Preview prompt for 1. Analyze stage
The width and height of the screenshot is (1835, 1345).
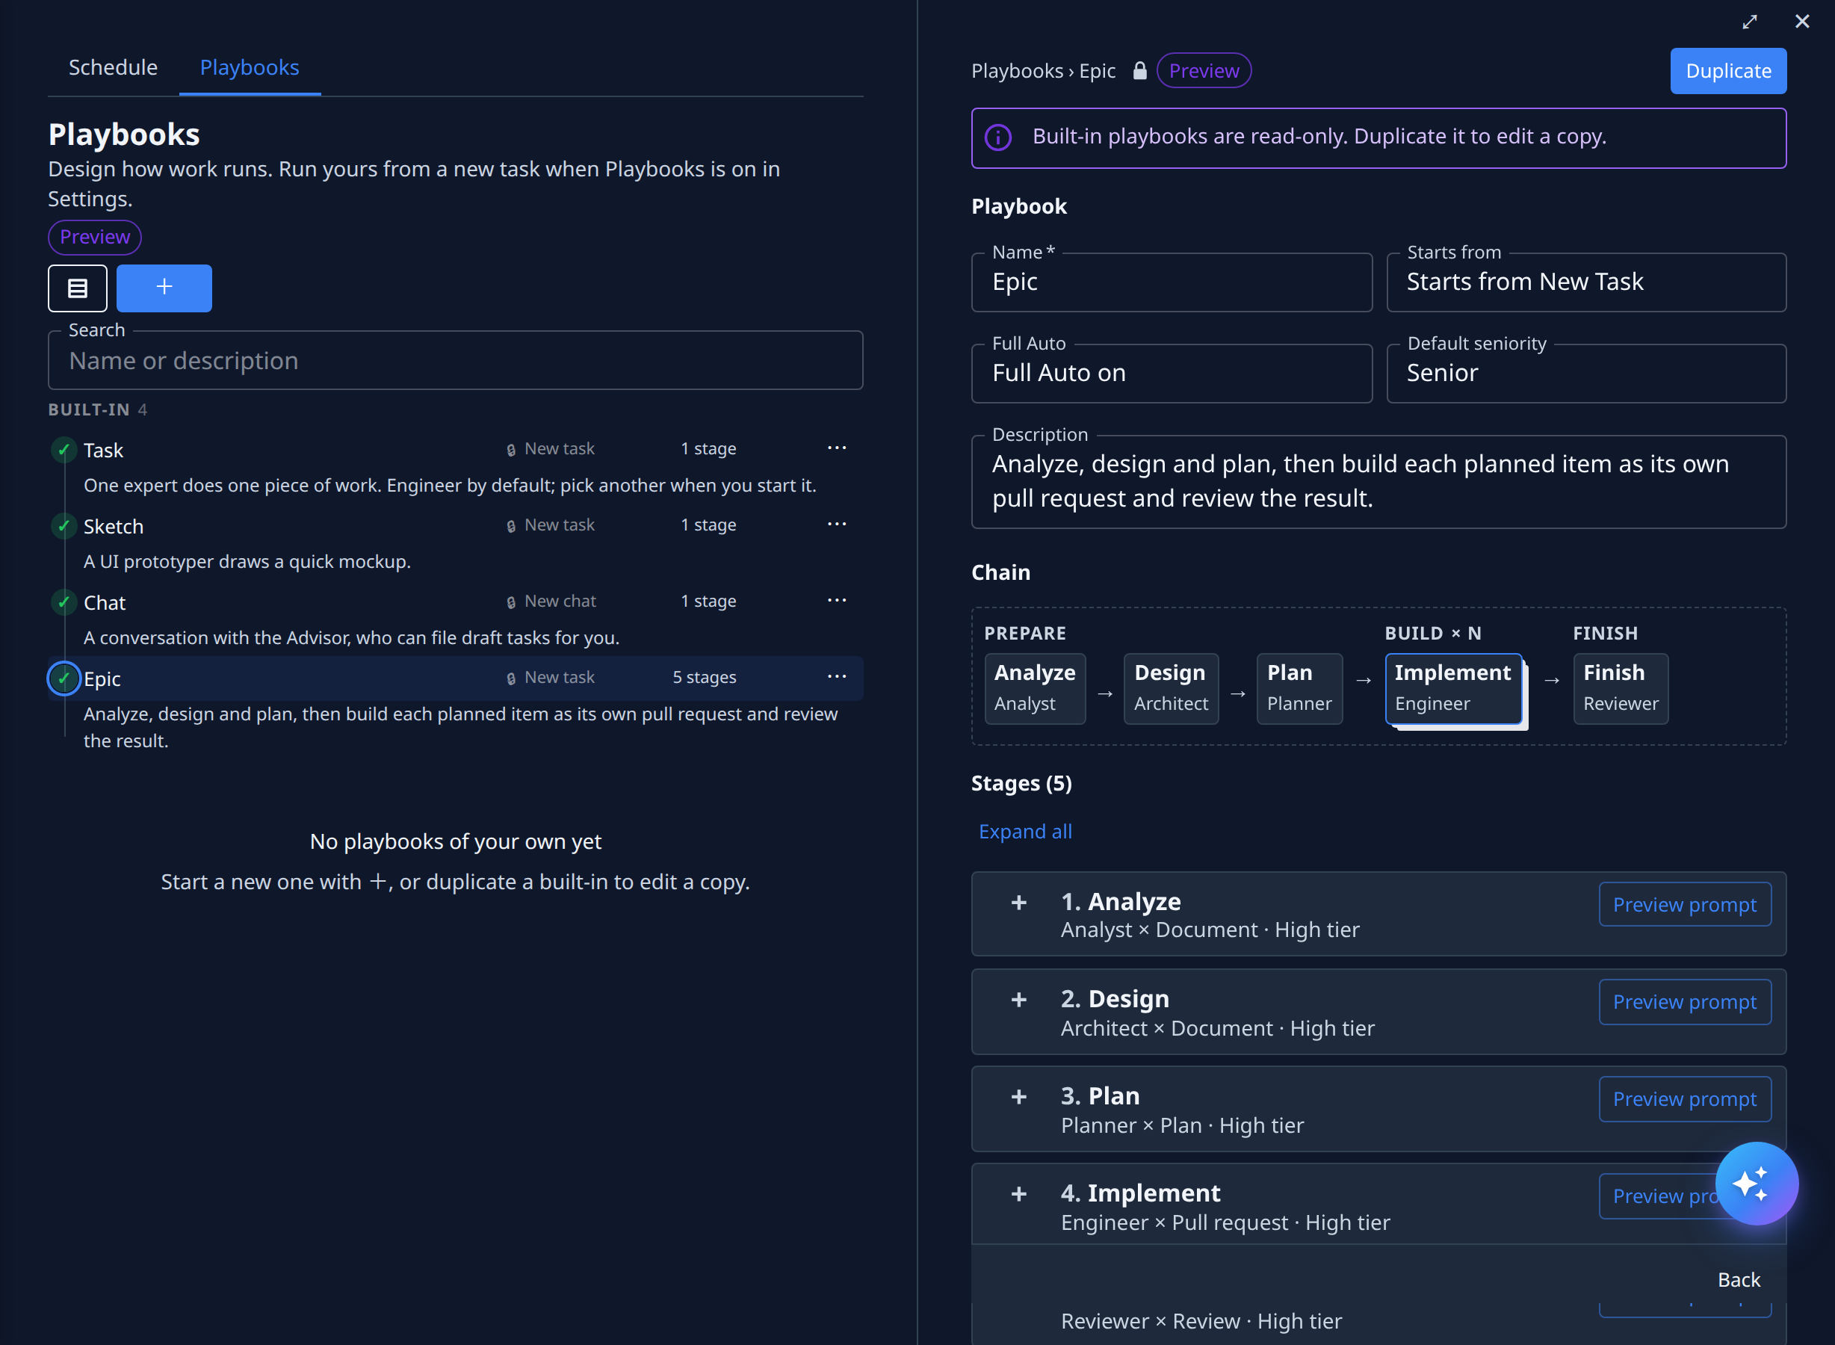(x=1684, y=905)
